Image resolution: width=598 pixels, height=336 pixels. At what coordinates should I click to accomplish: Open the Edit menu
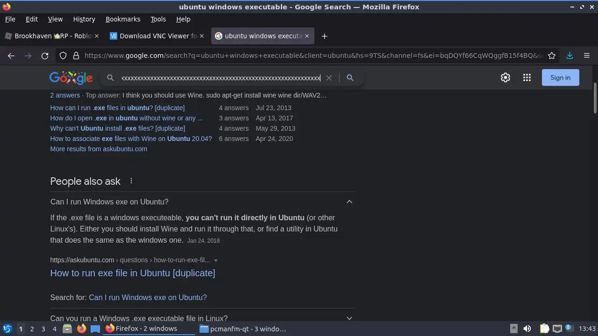pyautogui.click(x=32, y=19)
